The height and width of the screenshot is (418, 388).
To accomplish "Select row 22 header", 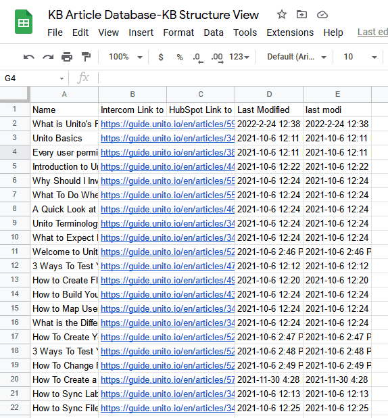I will (x=15, y=408).
